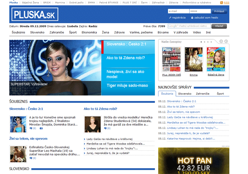The height and width of the screenshot is (174, 248).
Task: Switch to Šoubiznis tab in Najnovšie správy
Action: click(167, 94)
